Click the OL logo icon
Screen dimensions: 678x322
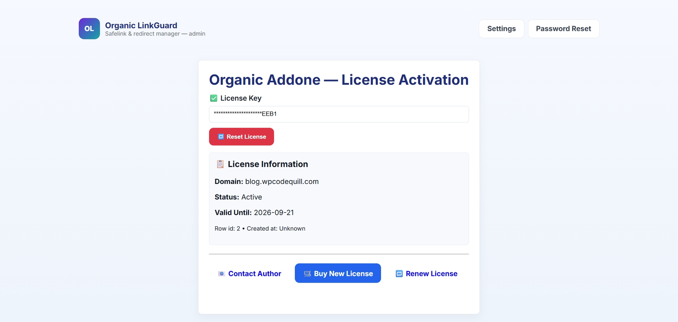(89, 29)
